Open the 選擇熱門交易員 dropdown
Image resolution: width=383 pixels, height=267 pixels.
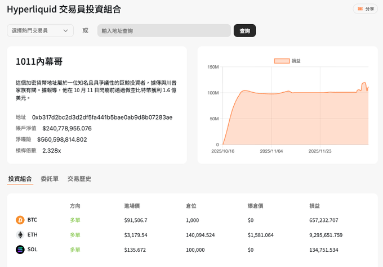pos(41,31)
